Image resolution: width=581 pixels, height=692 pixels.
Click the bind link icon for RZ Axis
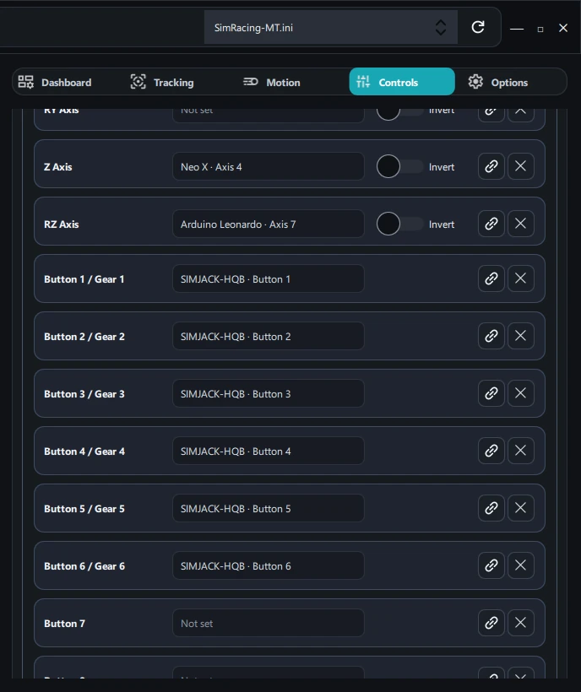click(491, 224)
